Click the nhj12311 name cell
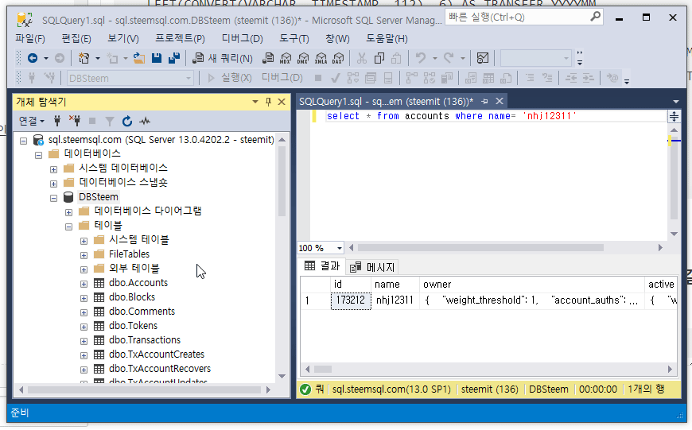This screenshot has width=692, height=430. 395,300
